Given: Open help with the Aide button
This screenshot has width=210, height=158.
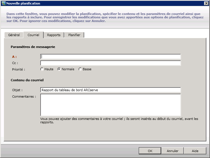Looking at the screenshot, I should pos(195,151).
